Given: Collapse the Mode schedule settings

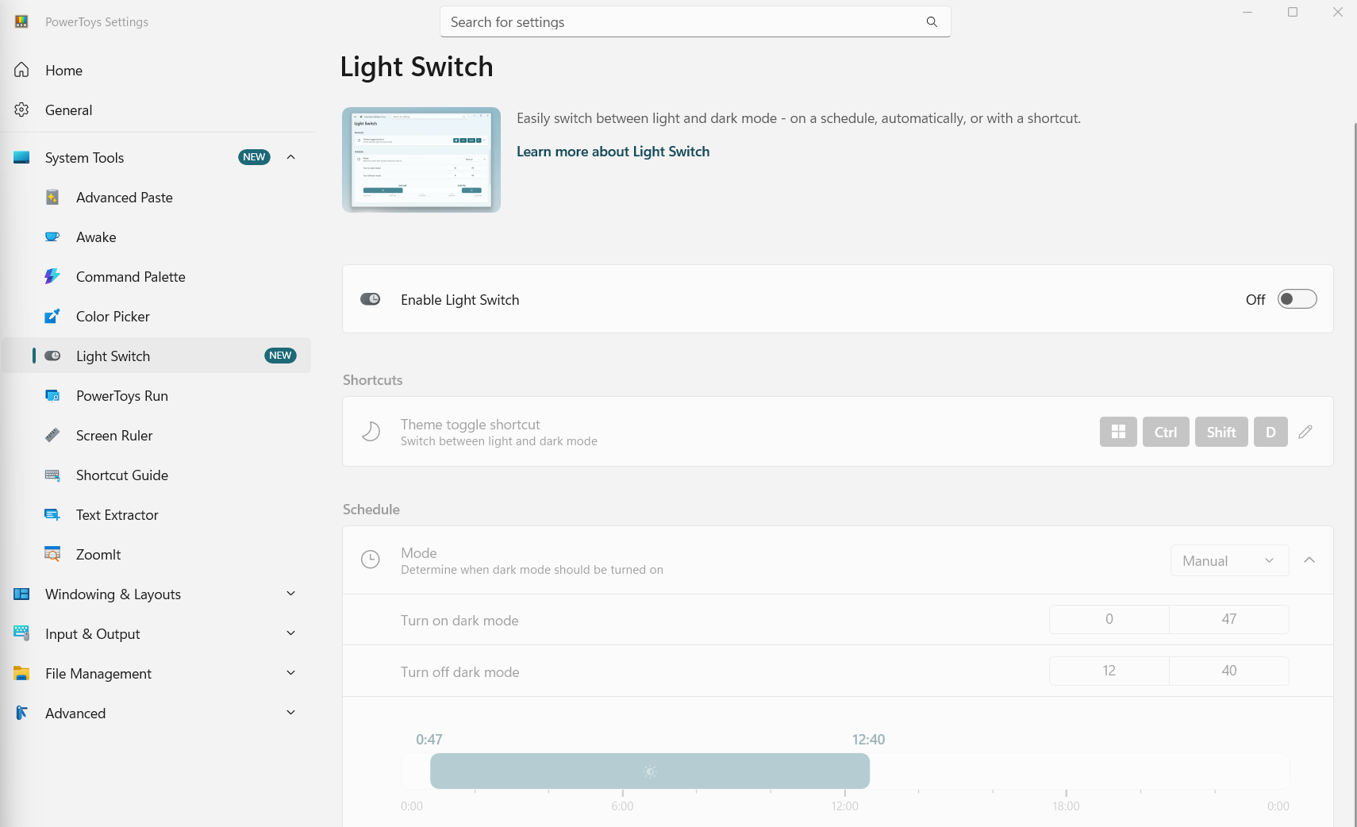Looking at the screenshot, I should coord(1309,560).
